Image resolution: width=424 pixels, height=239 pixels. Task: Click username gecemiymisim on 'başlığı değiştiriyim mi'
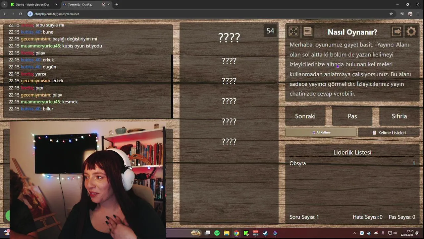click(36, 39)
